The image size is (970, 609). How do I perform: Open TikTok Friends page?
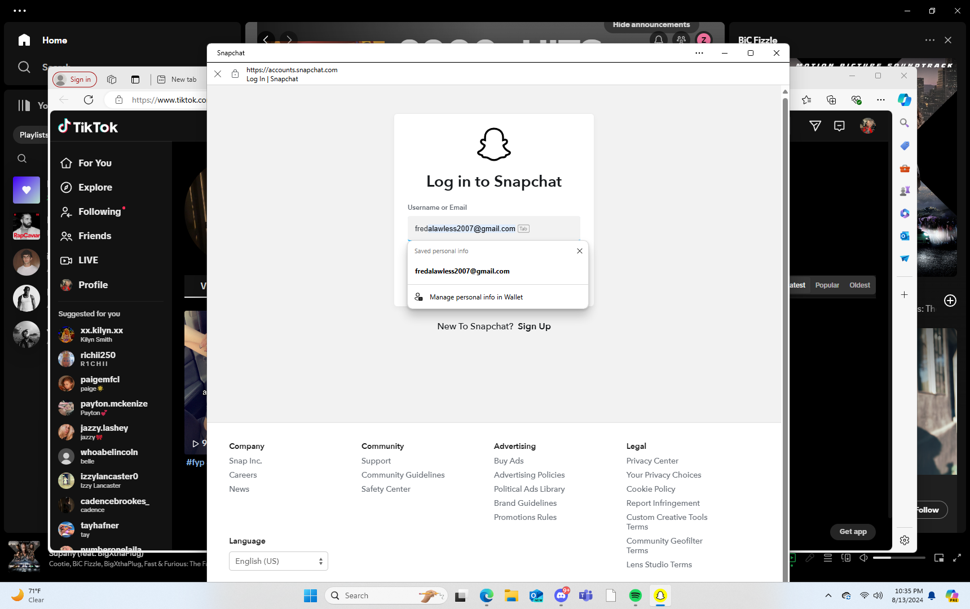point(86,236)
